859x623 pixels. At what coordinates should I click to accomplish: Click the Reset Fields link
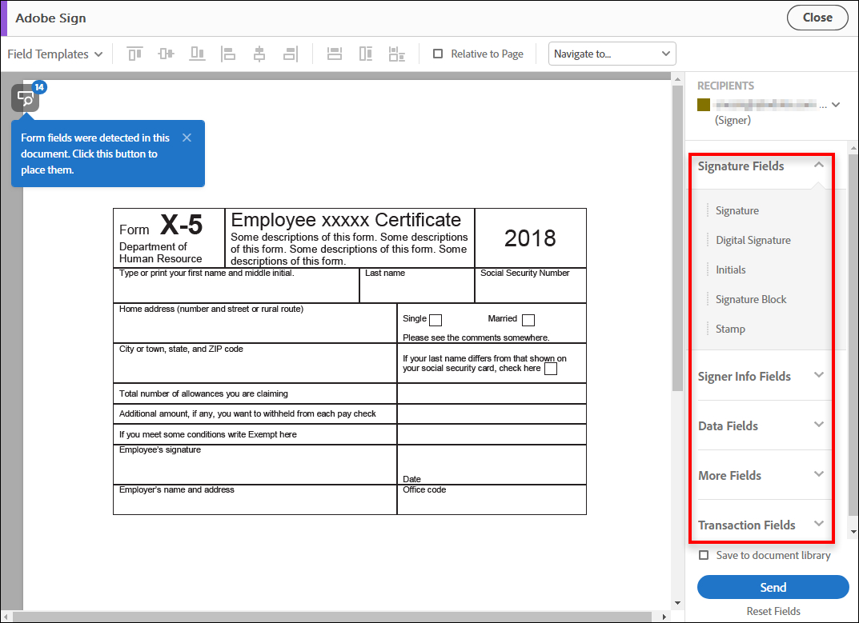[x=773, y=611]
